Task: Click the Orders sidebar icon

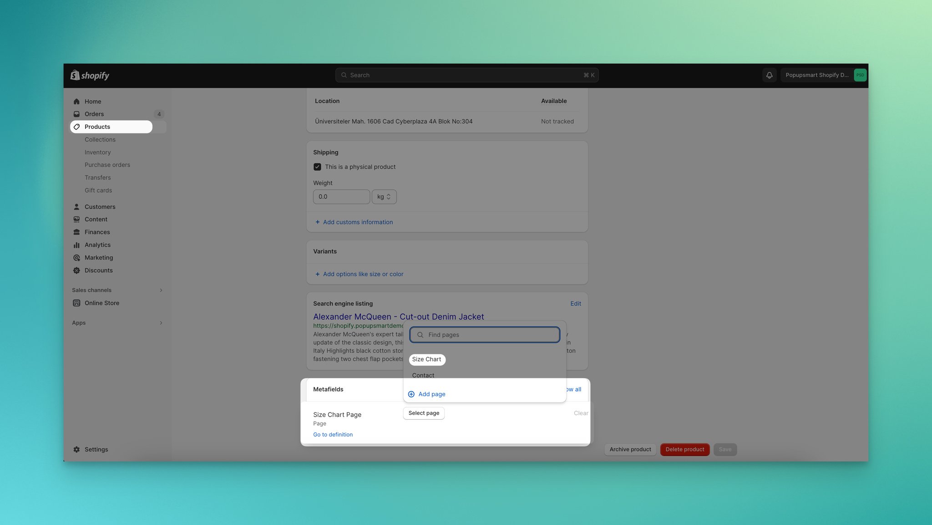Action: tap(76, 114)
